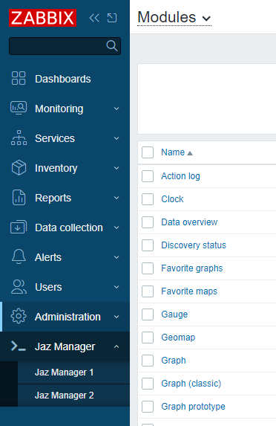
Task: Click the Reports chart document icon
Action: [19, 198]
